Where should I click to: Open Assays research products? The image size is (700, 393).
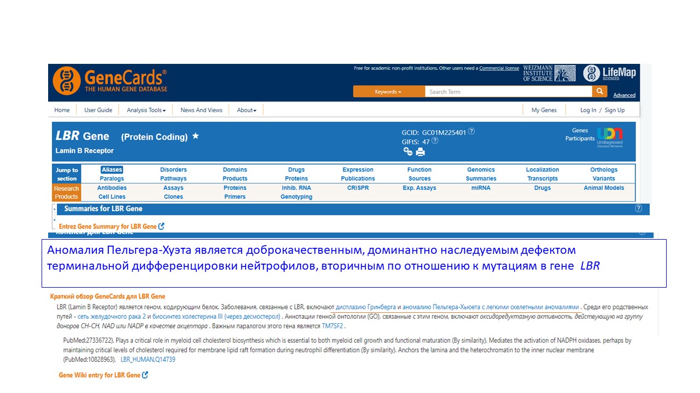173,188
